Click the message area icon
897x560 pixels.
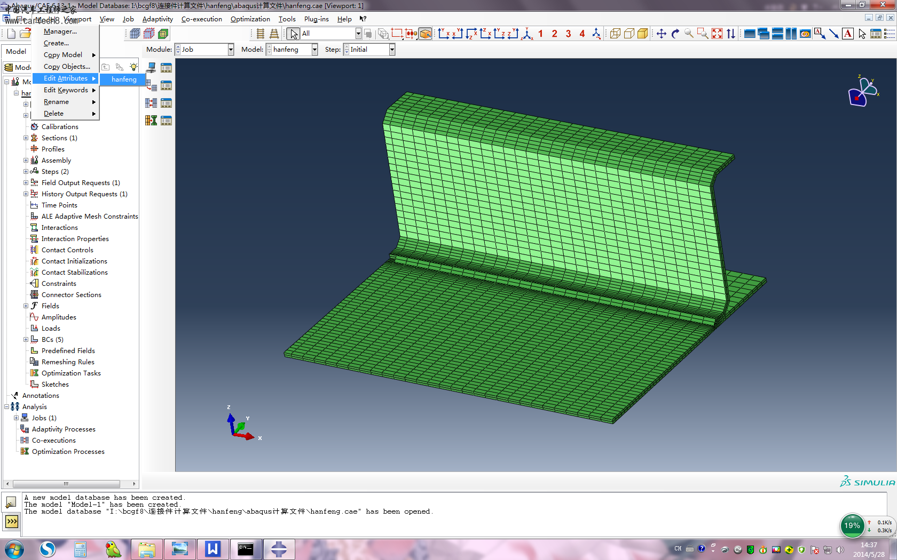pyautogui.click(x=11, y=502)
